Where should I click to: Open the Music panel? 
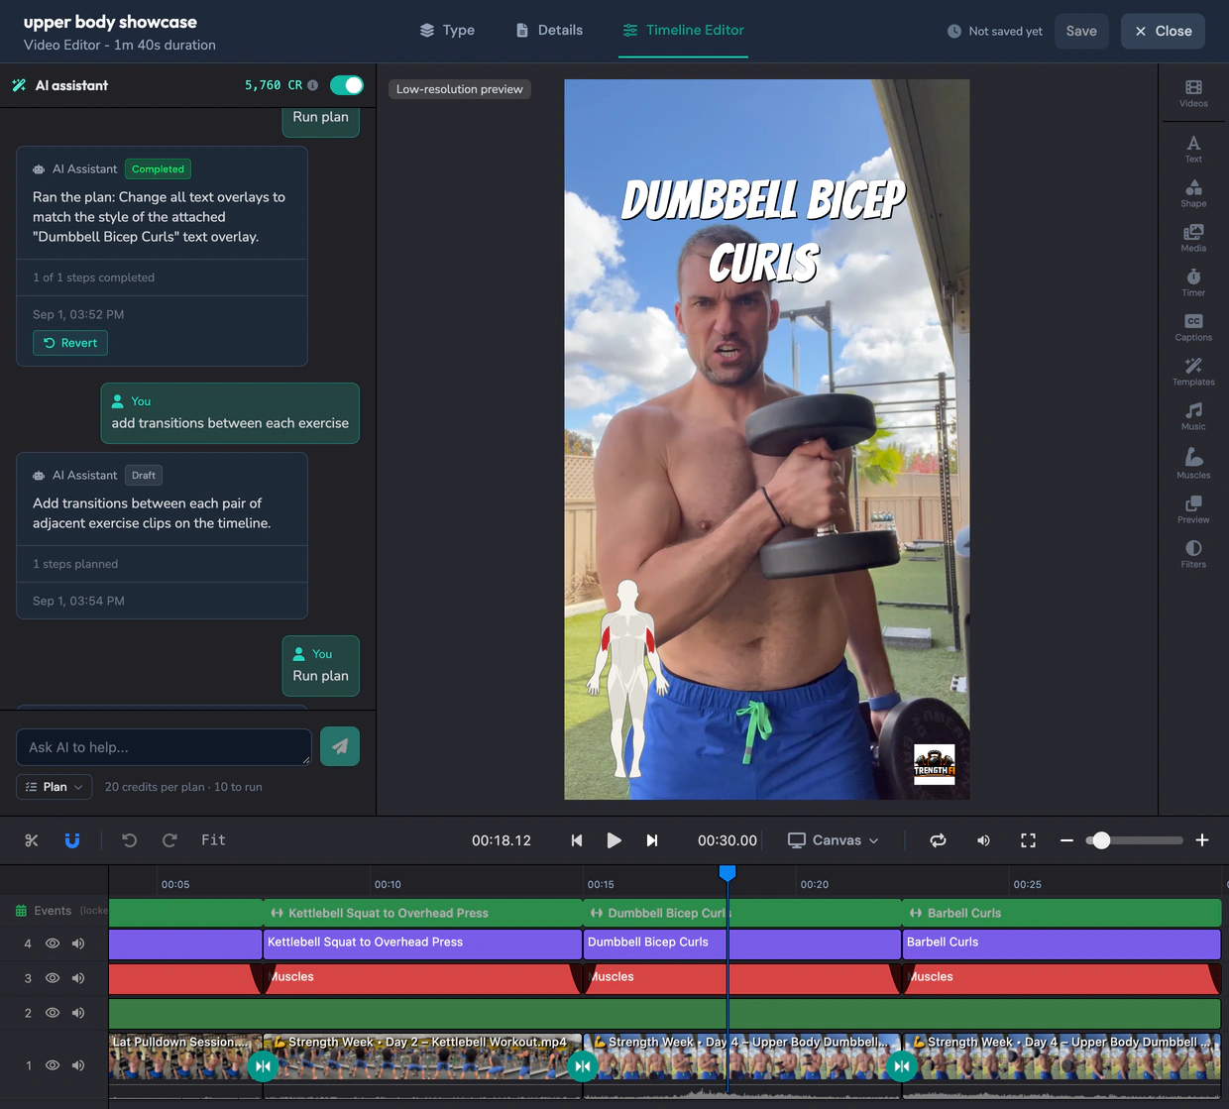pyautogui.click(x=1193, y=416)
